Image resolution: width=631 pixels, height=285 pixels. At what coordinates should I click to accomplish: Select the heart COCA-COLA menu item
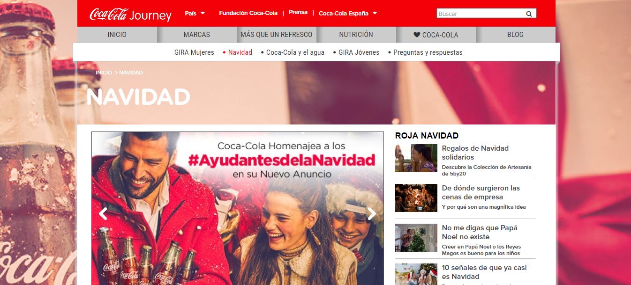click(436, 35)
